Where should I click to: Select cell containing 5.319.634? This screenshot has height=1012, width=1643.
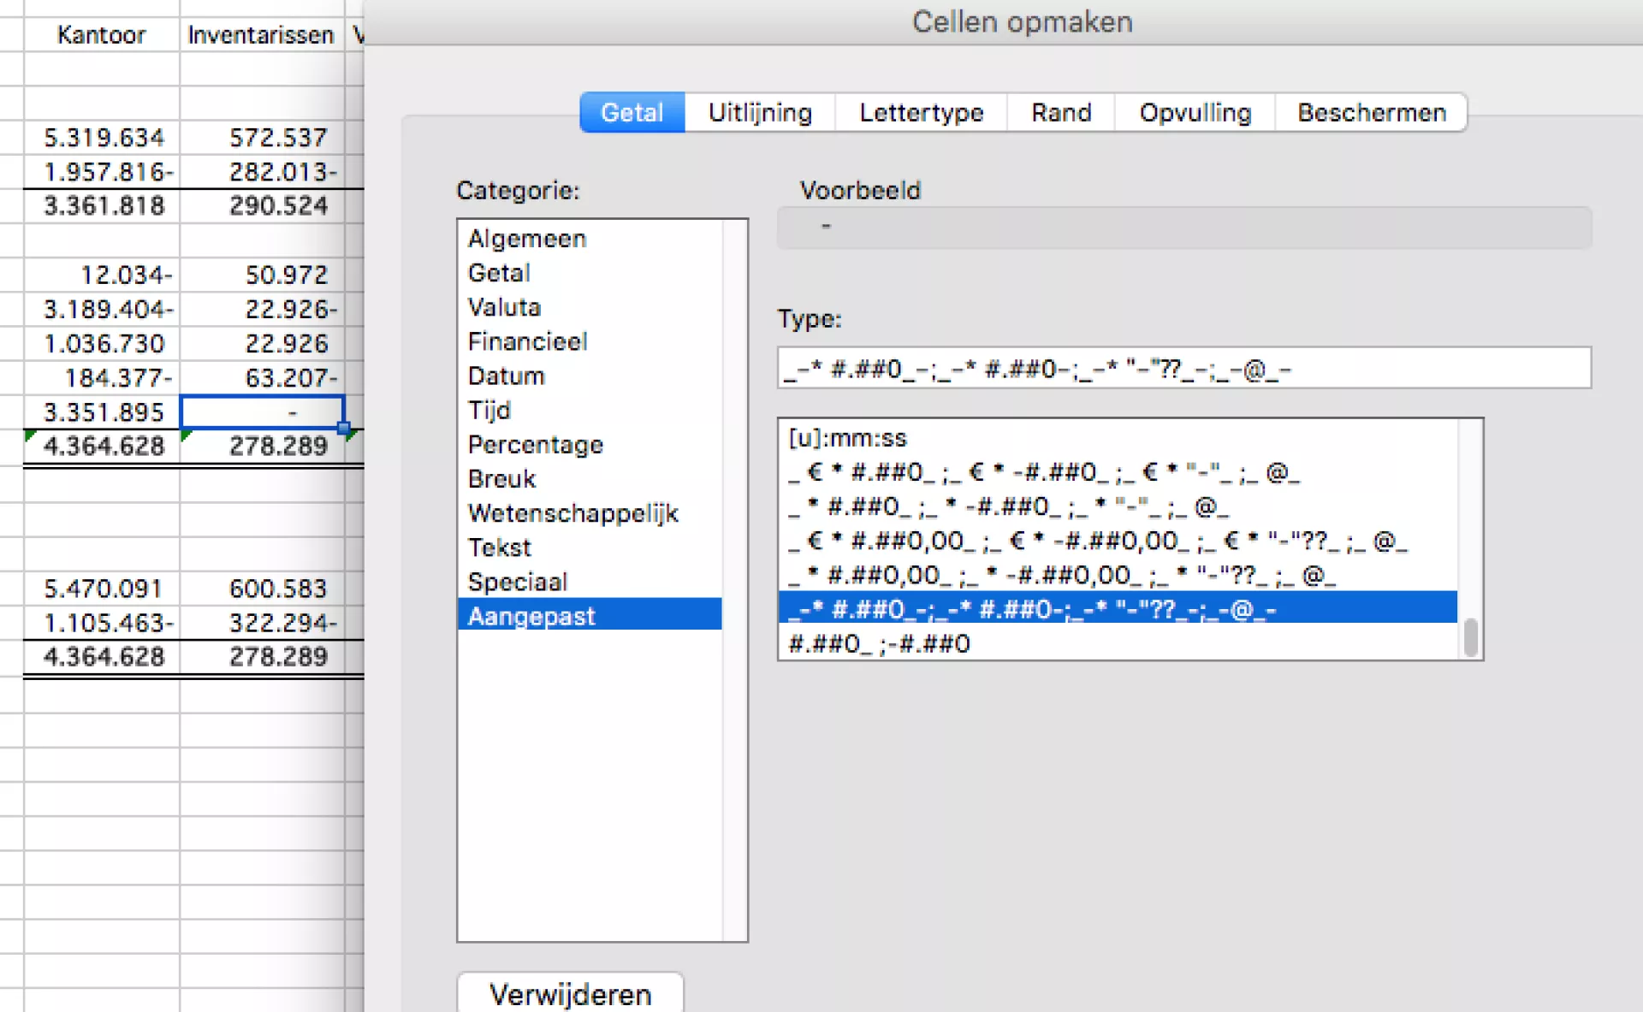point(104,138)
